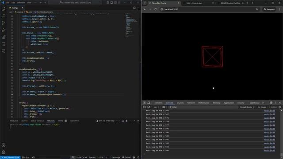
Task: Open the Source Control view
Action: tap(4, 23)
